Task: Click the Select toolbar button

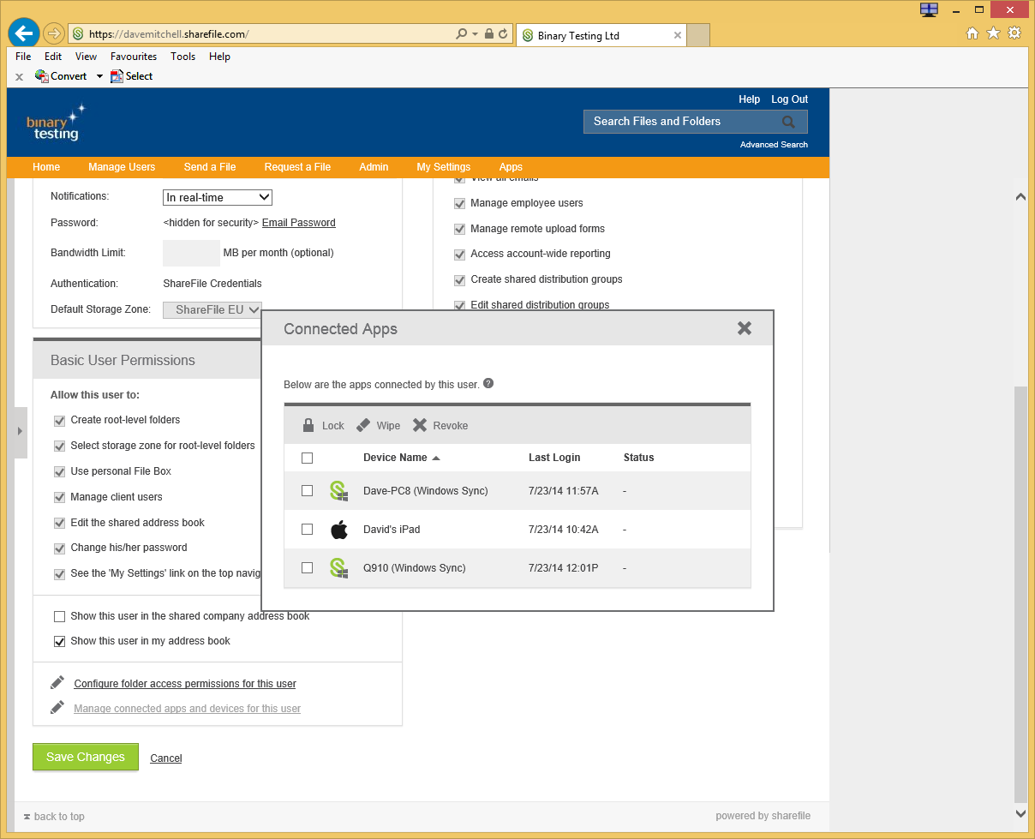Action: 132,75
